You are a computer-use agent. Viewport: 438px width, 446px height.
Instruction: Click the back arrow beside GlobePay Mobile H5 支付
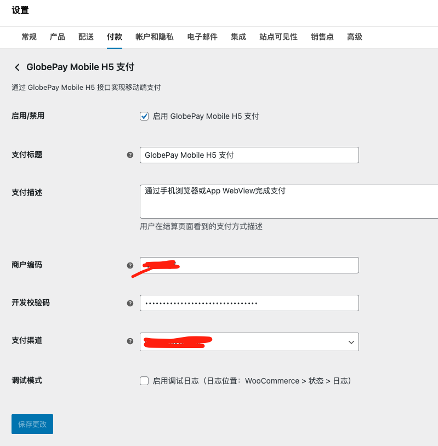pyautogui.click(x=17, y=67)
